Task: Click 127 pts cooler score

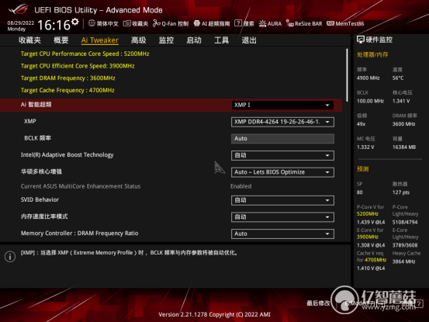Action: coord(401,192)
